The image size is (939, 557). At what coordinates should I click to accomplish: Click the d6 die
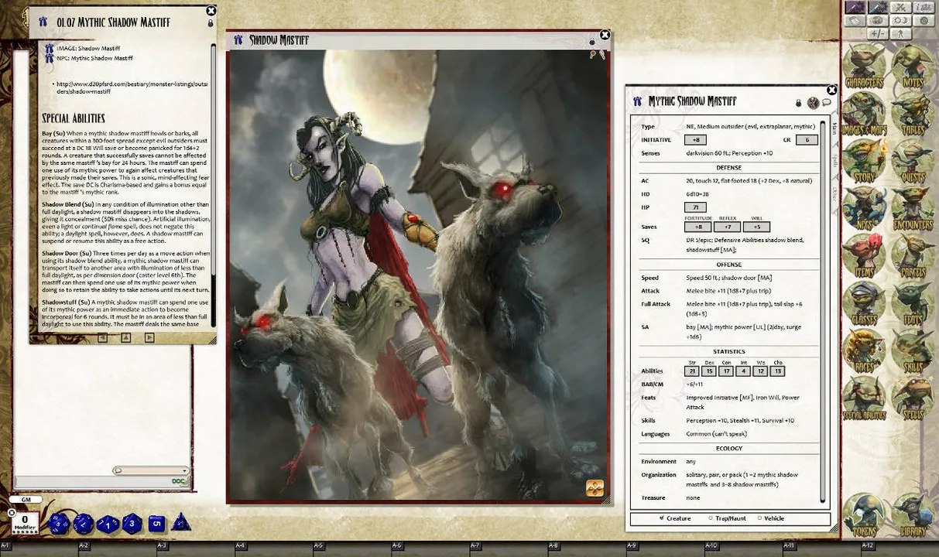tap(156, 524)
